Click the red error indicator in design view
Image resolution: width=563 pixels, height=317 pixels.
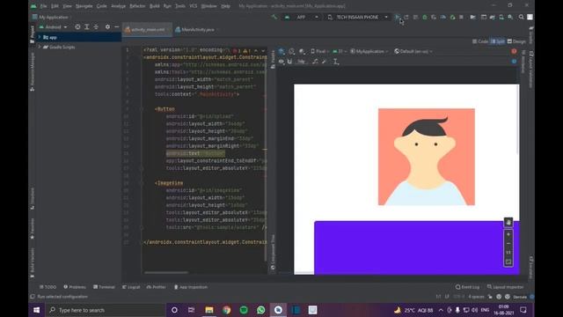[x=514, y=51]
